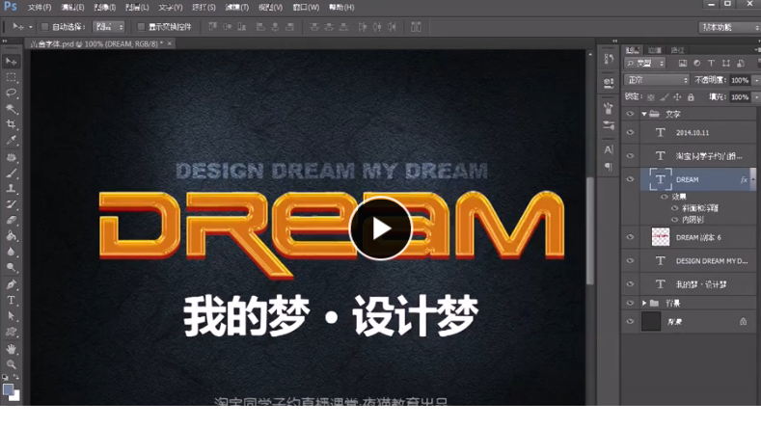The width and height of the screenshot is (761, 428).
Task: Select the Dodge tool
Action: 11,267
